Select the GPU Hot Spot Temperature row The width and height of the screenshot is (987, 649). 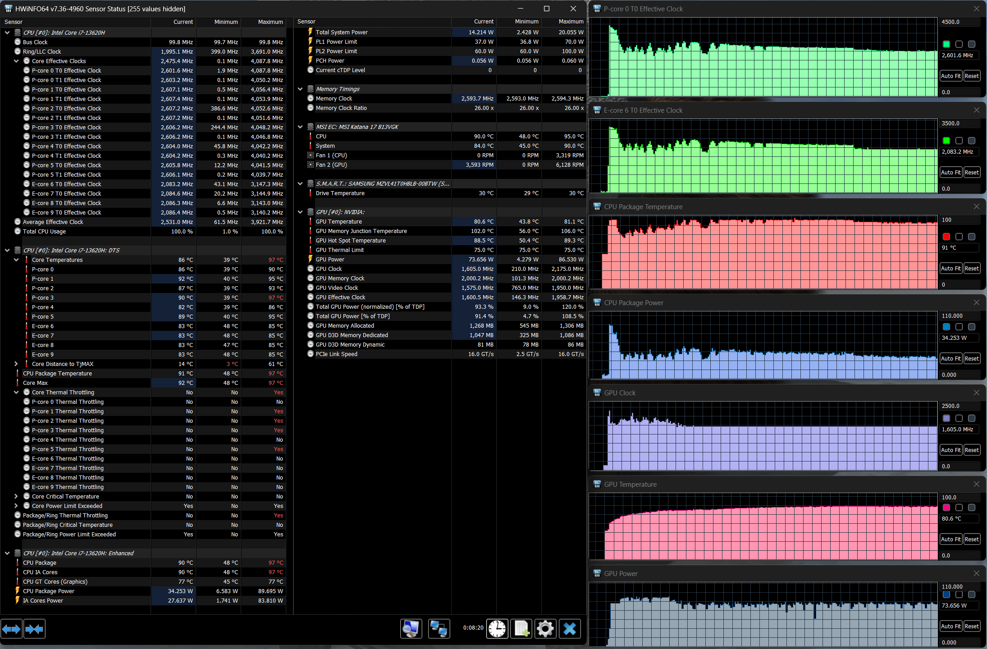[350, 241]
